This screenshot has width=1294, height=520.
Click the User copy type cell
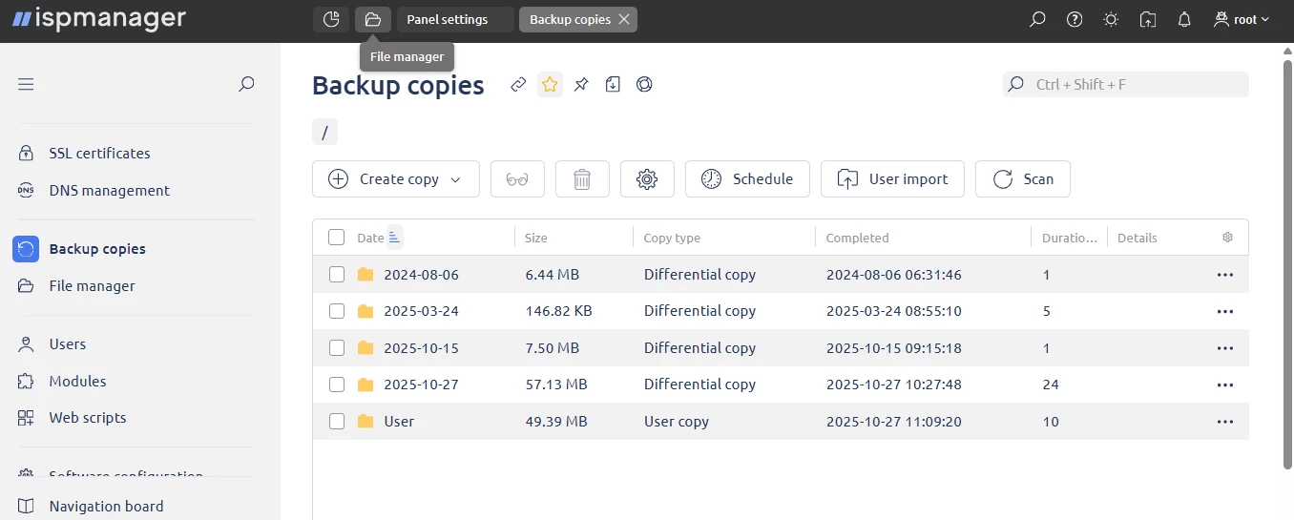(677, 422)
